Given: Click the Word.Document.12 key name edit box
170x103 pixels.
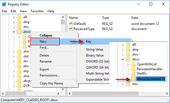Looking at the screenshot, I should pyautogui.click(x=151, y=79).
